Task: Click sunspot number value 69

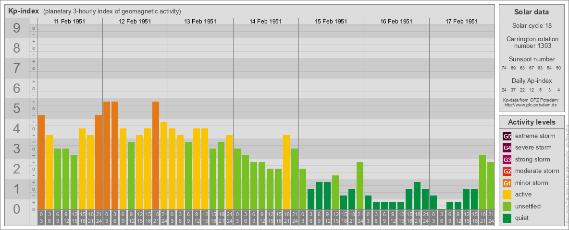Action: click(x=513, y=68)
